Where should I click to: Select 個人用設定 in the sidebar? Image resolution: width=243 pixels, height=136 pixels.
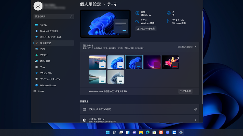pos(53,43)
